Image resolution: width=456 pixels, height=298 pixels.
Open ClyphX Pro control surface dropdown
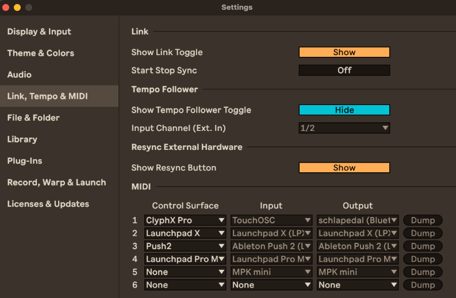tap(185, 220)
